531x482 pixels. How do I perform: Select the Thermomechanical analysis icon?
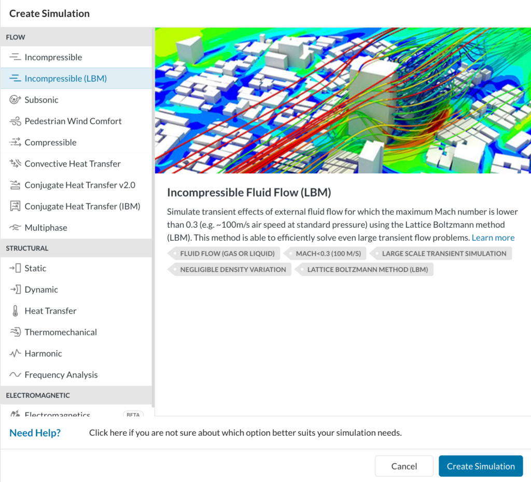coord(15,332)
